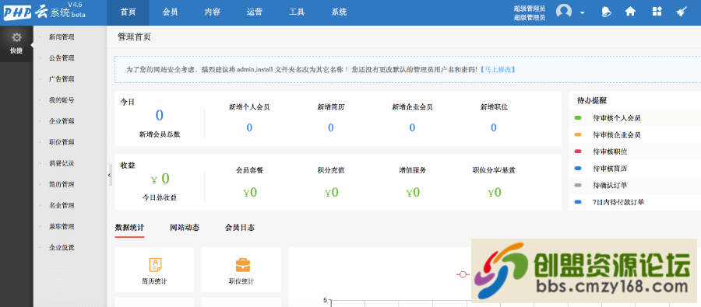Click the 增值服务 revenue amount

pyautogui.click(x=413, y=193)
